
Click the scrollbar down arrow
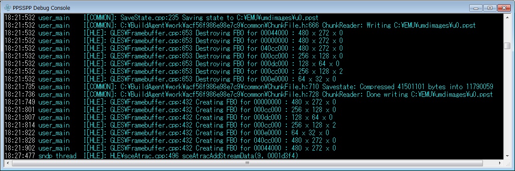507,156
